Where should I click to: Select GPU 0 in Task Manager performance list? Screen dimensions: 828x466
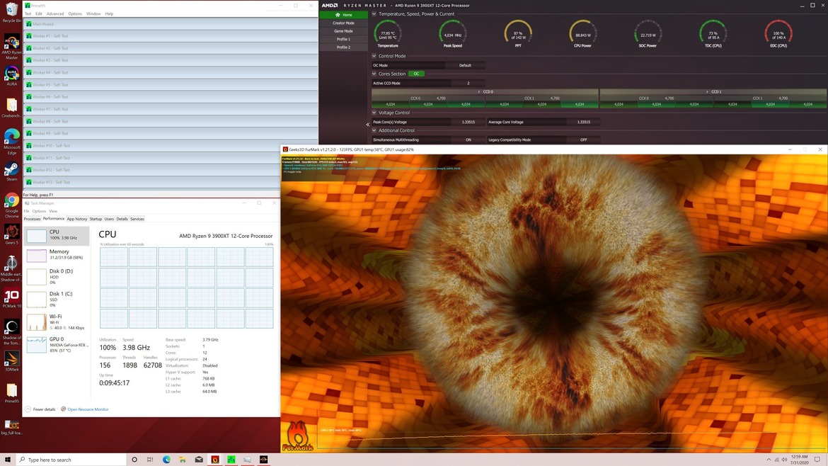click(57, 344)
